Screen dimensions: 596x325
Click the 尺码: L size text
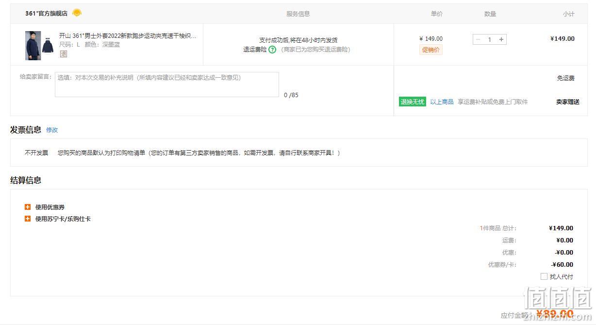tap(70, 44)
